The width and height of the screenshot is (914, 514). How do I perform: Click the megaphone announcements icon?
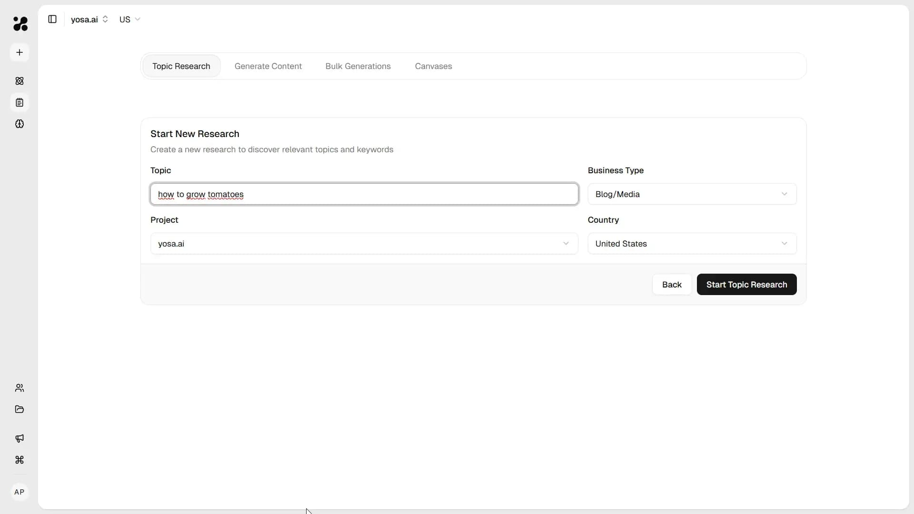tap(20, 438)
